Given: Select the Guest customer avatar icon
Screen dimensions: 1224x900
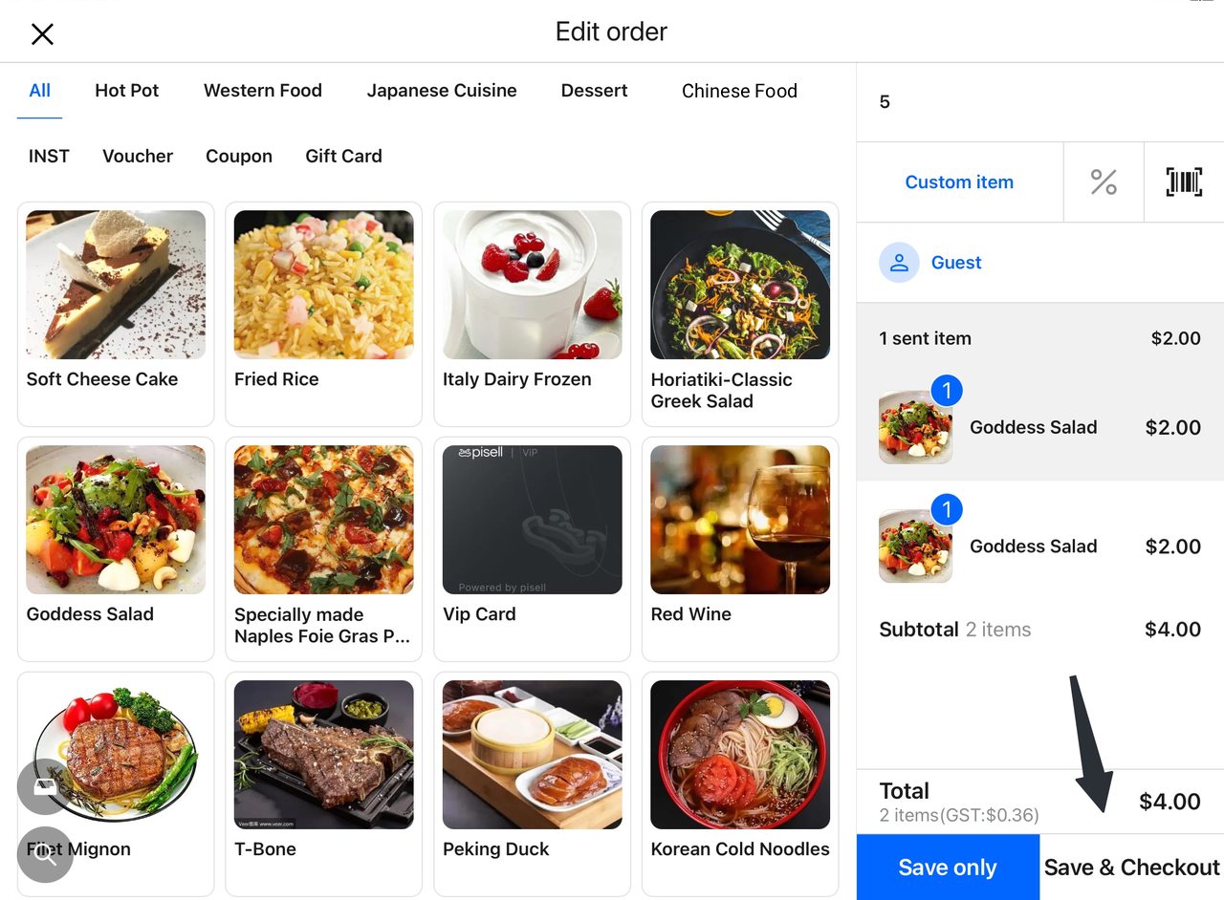Looking at the screenshot, I should pos(899,263).
